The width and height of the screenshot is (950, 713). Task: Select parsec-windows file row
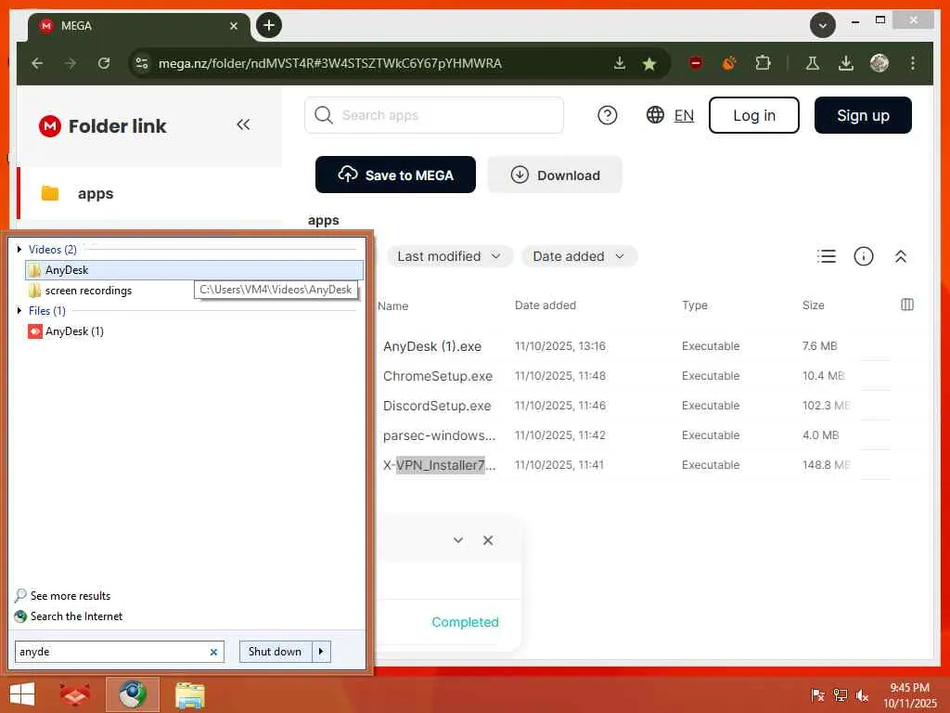[x=633, y=435]
